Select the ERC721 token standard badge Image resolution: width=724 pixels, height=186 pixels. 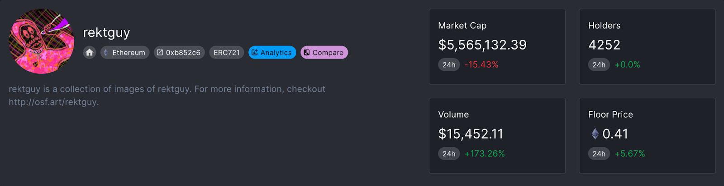(x=226, y=53)
